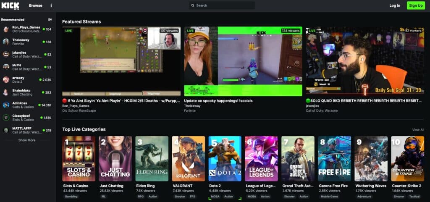Screen dimensions: 430x202
Task: Open the Browse menu
Action: point(36,5)
